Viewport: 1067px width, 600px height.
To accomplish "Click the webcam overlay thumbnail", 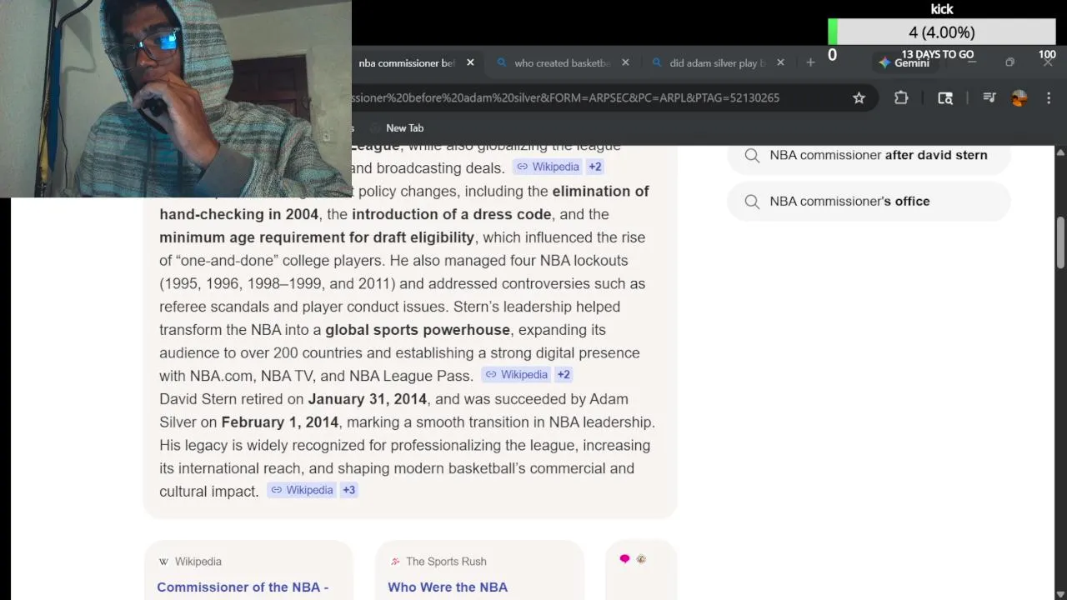I will coord(176,98).
